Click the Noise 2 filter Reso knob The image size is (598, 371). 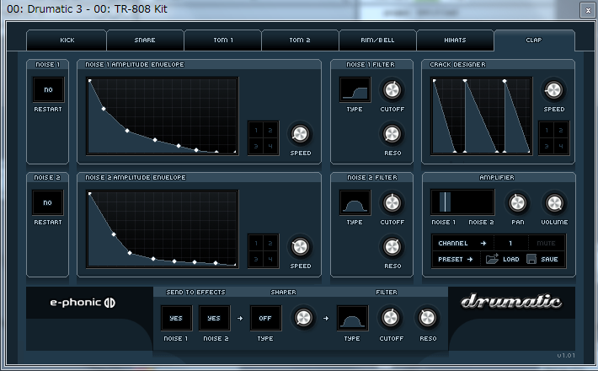392,246
